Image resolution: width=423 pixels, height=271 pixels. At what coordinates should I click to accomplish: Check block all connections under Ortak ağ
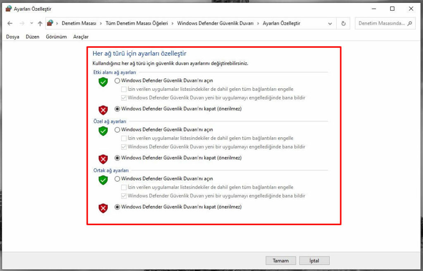124,187
